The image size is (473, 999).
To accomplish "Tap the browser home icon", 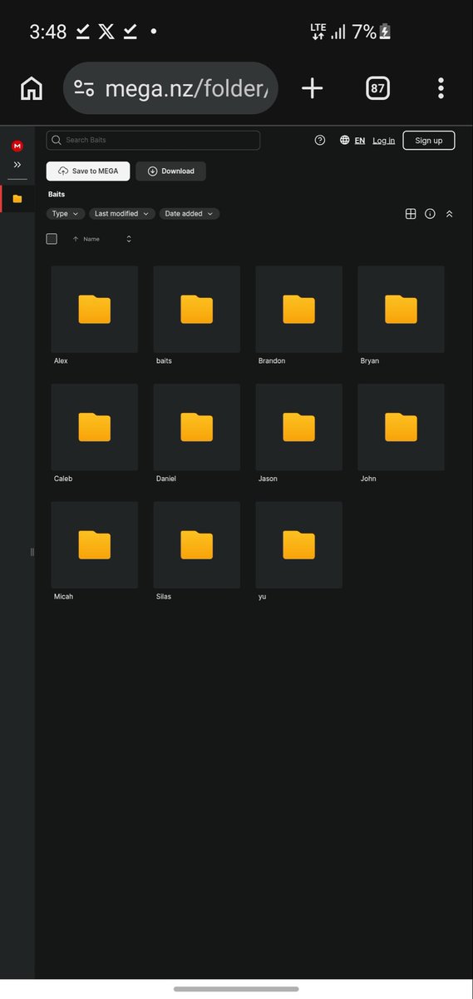I will (31, 88).
